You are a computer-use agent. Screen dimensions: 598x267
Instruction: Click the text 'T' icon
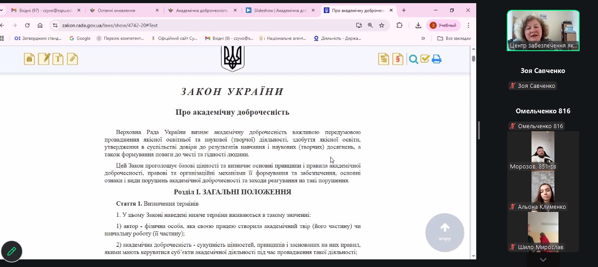click(58, 59)
